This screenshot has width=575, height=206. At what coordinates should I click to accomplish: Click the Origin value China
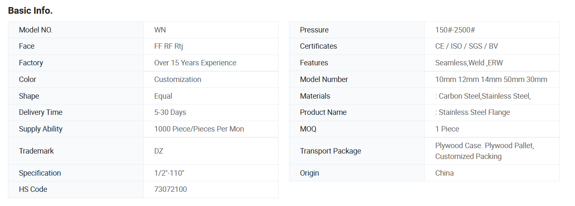(x=445, y=173)
